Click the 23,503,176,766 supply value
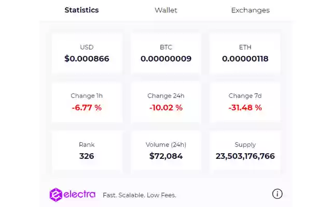Image resolution: width=332 pixels, height=207 pixels. [245, 156]
